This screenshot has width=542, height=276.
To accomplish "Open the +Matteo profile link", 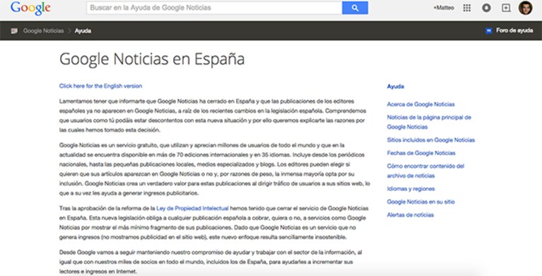I will click(x=444, y=8).
